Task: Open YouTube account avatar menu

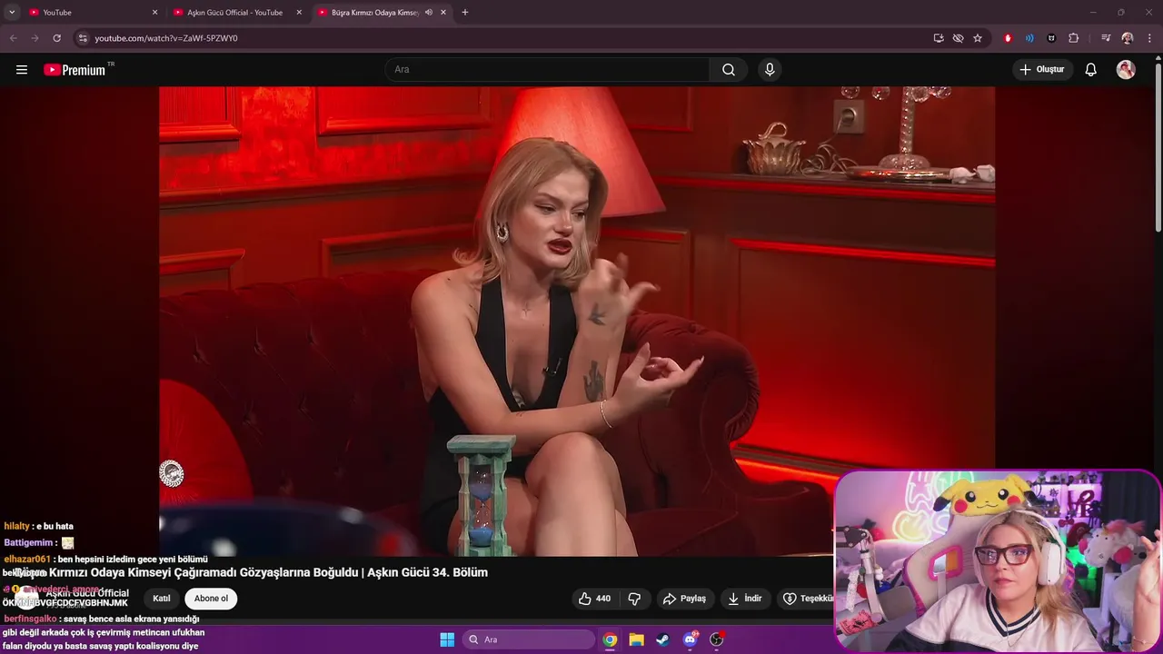Action: pos(1126,70)
